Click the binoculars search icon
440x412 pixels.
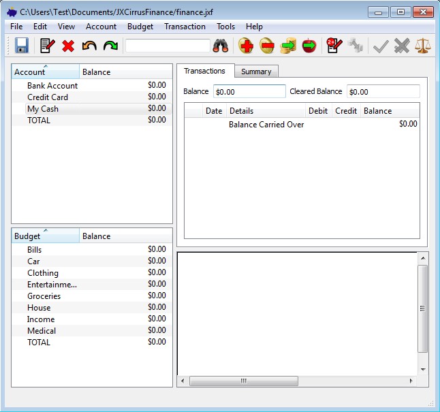221,46
